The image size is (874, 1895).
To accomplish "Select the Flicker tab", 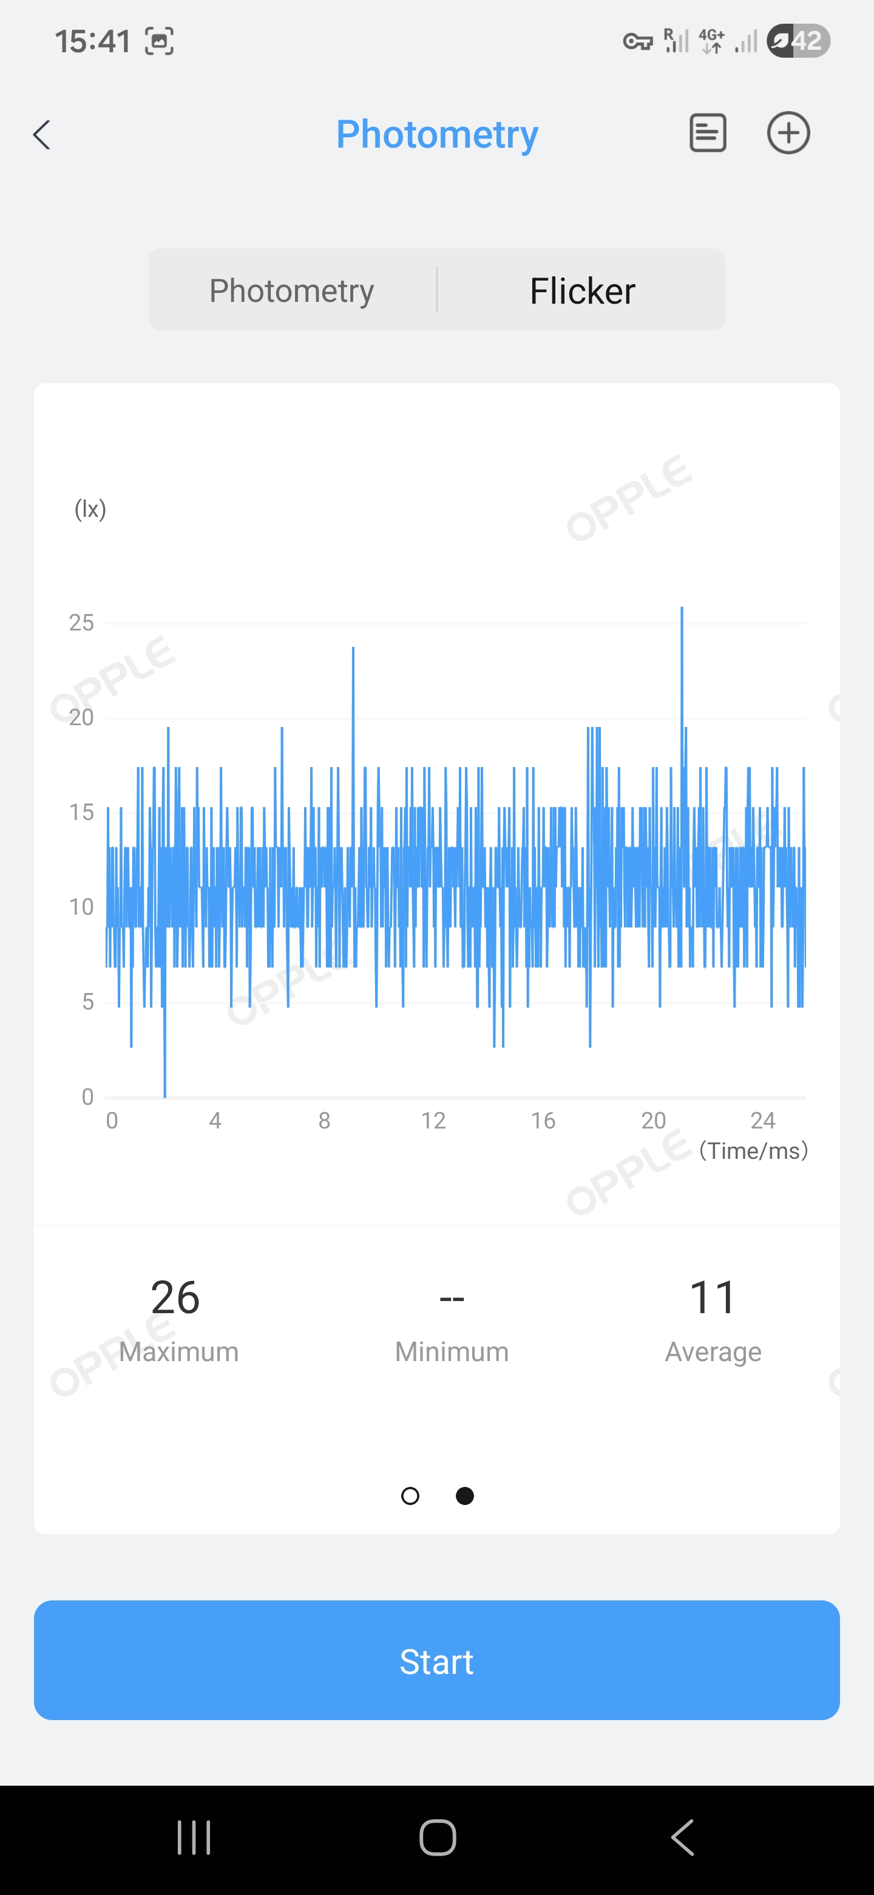I will pos(582,290).
